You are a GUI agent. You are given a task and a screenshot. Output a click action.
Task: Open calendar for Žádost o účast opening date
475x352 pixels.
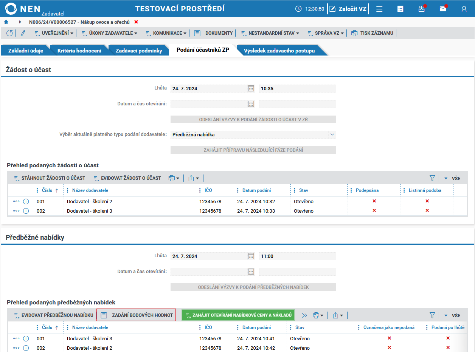(251, 103)
